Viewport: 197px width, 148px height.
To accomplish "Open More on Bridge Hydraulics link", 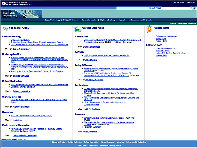I will (21, 76).
